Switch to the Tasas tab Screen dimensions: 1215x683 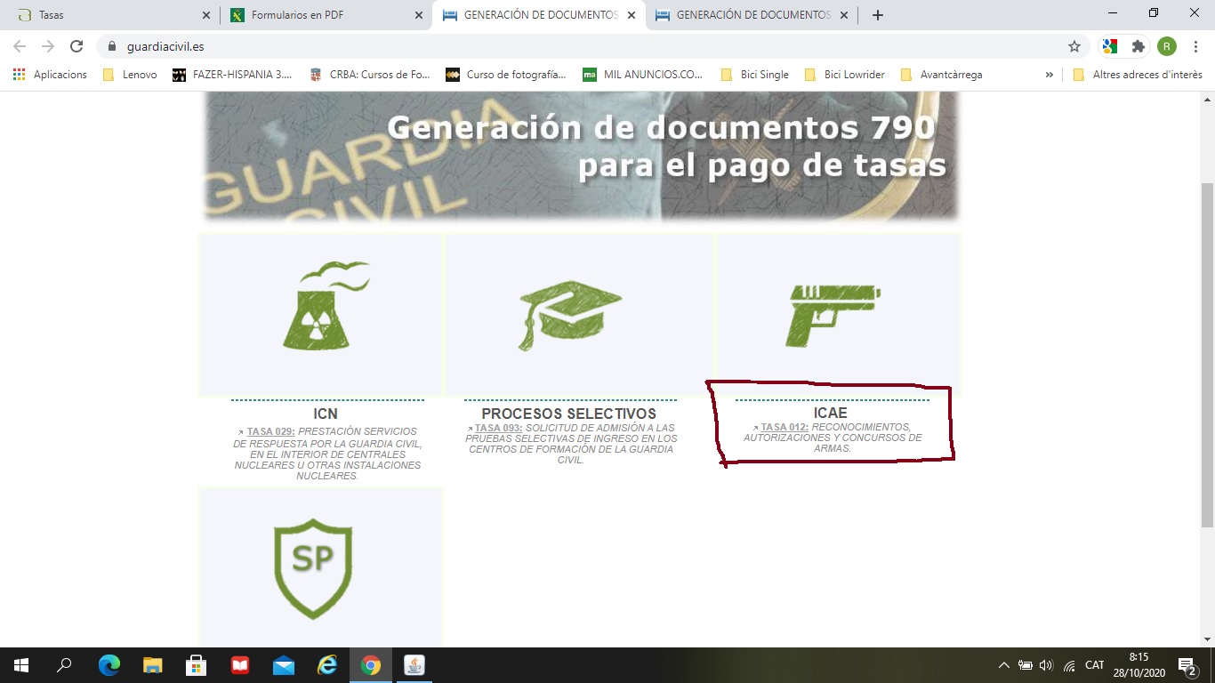107,15
